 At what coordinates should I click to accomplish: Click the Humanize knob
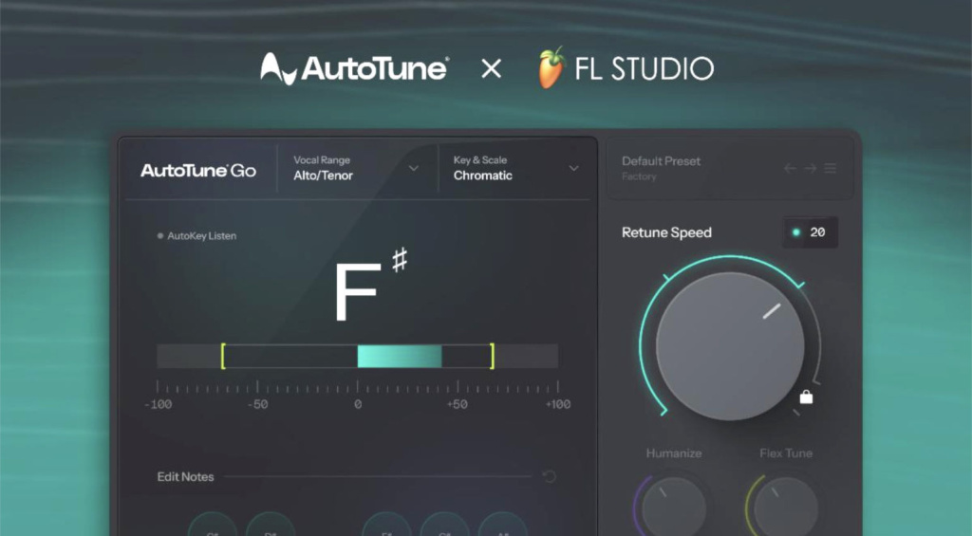pyautogui.click(x=673, y=507)
